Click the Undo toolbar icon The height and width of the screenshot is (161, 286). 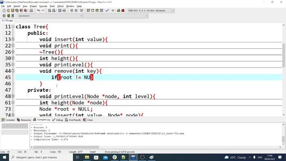point(38,11)
